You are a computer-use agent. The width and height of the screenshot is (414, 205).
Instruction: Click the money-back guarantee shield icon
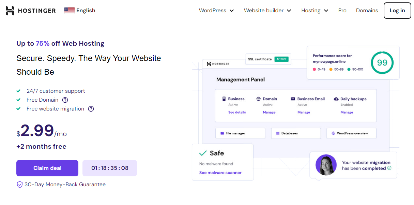[20, 185]
